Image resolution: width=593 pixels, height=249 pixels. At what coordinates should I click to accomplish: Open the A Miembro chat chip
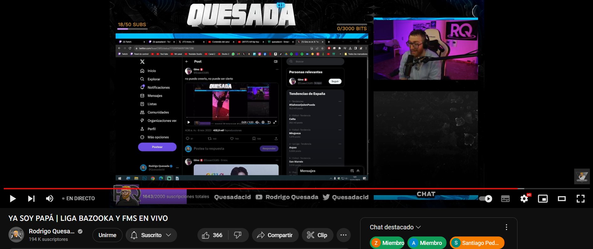pyautogui.click(x=427, y=243)
